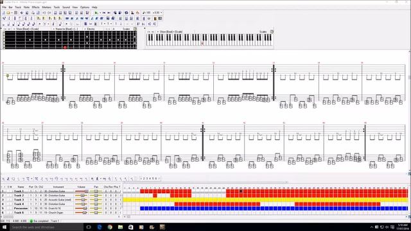The image size is (411, 231).
Task: Open the Name for [Beat] dropdown
Action: tap(66, 29)
